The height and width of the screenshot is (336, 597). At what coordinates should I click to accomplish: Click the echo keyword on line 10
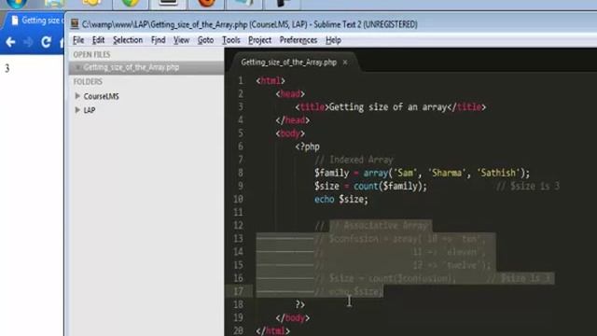(x=325, y=199)
